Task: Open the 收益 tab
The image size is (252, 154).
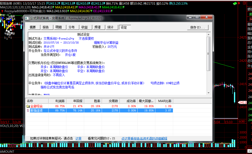Action: click(x=85, y=27)
